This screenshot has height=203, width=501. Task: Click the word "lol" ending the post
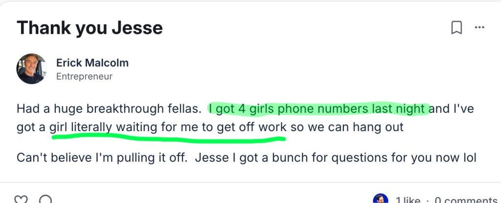tap(469, 158)
